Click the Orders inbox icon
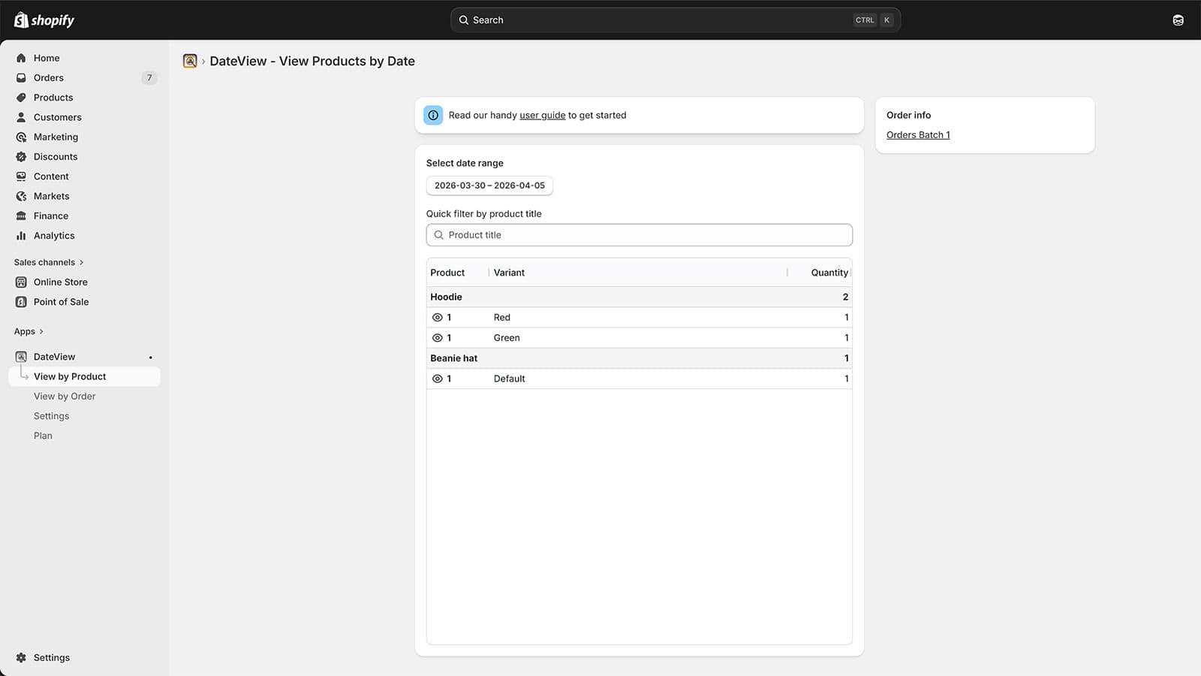 tap(21, 77)
